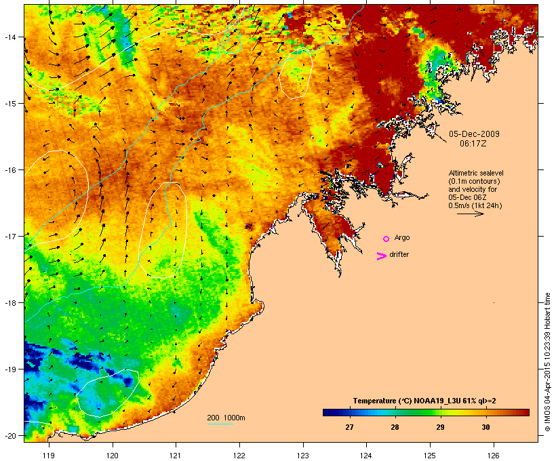The image size is (556, 461).
Task: Click the longitude label 126
Action: (x=494, y=456)
